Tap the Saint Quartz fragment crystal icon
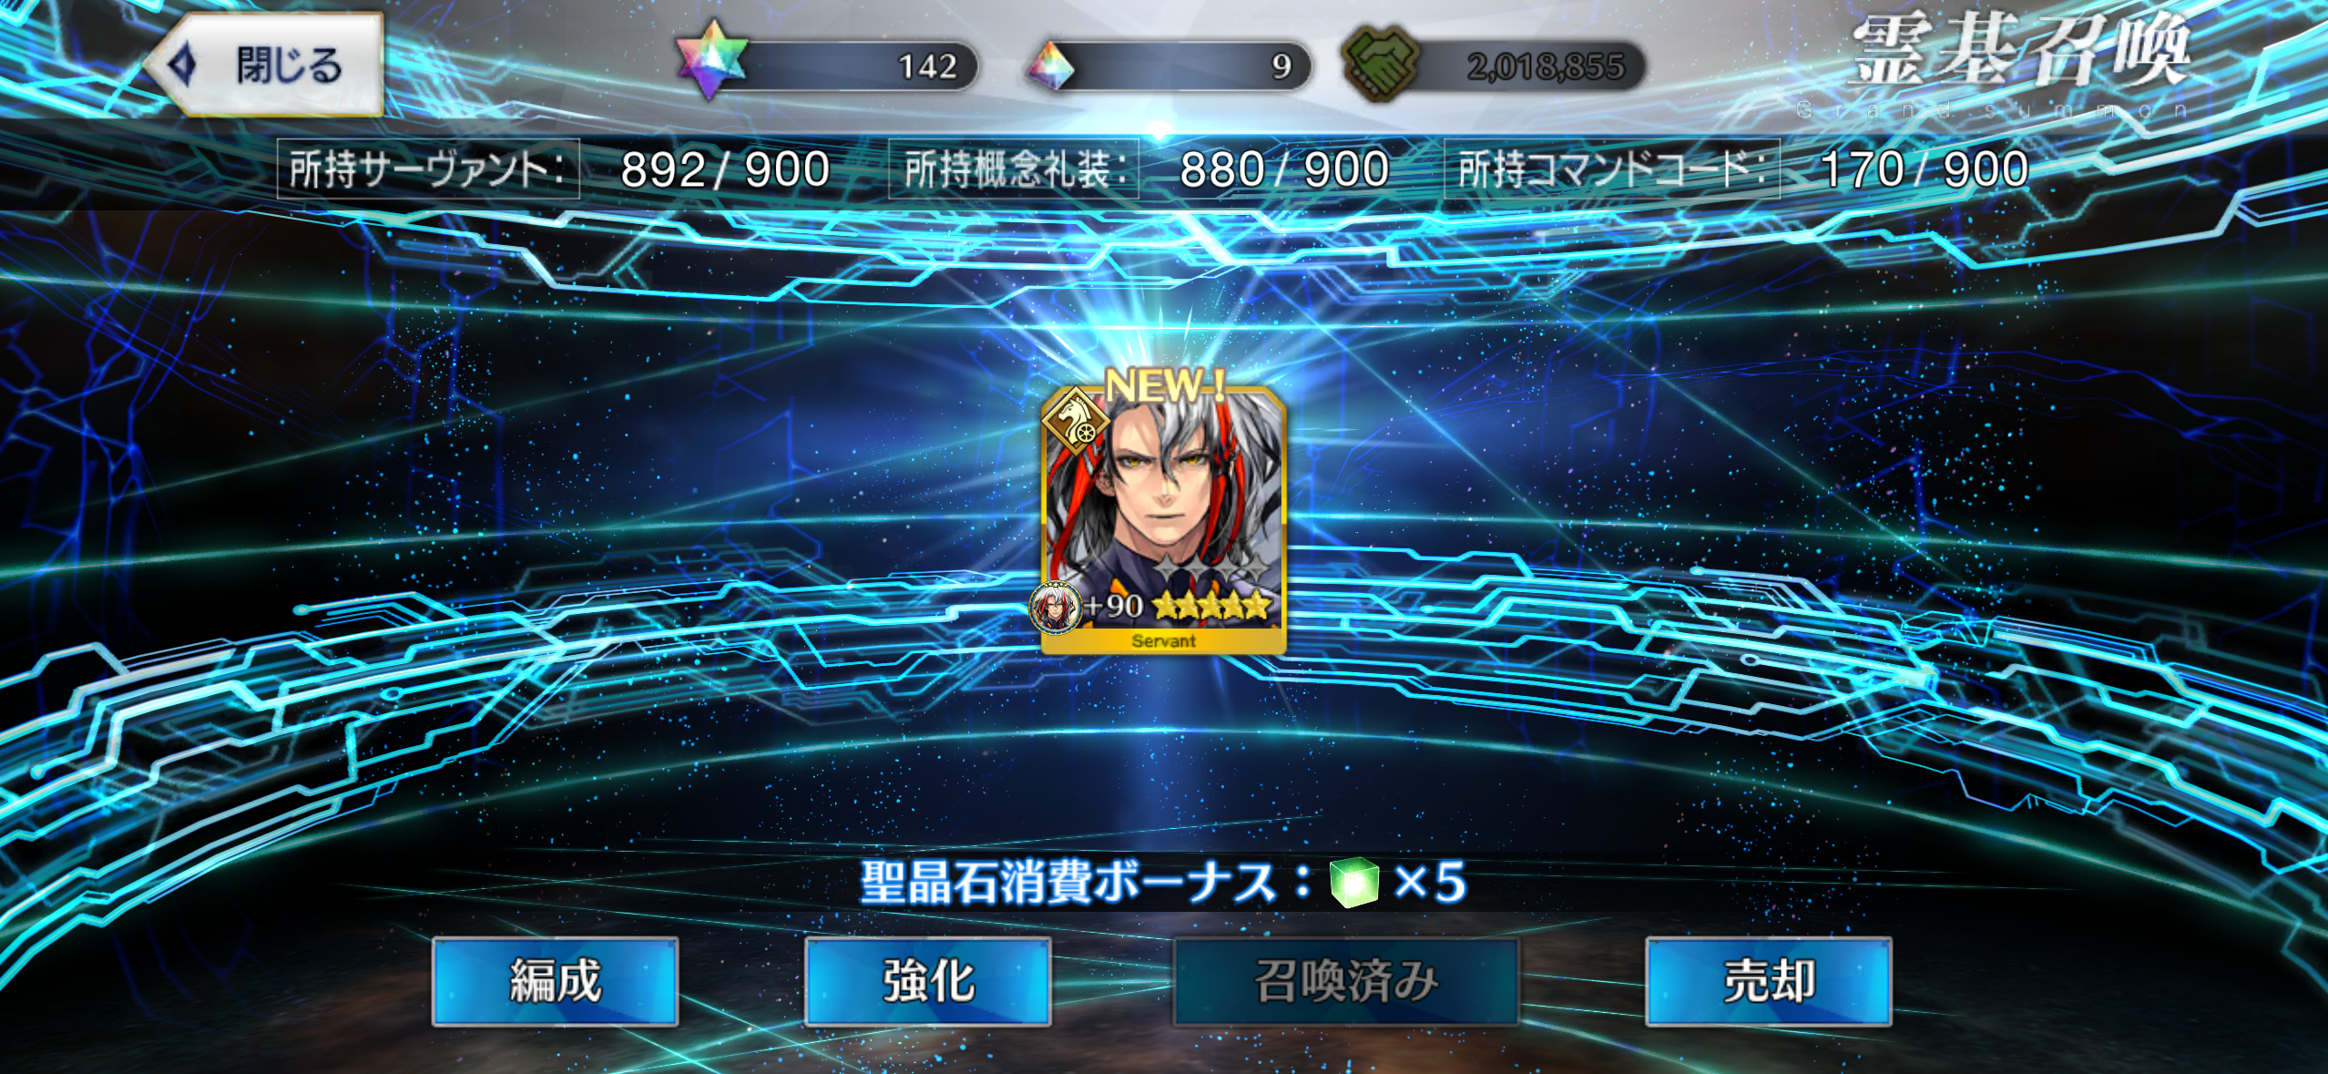Viewport: 2328px width, 1074px height. coord(1050,66)
